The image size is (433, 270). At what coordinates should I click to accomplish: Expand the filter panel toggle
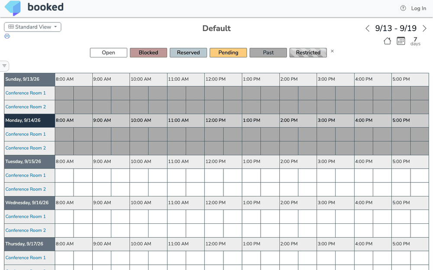(x=4, y=66)
